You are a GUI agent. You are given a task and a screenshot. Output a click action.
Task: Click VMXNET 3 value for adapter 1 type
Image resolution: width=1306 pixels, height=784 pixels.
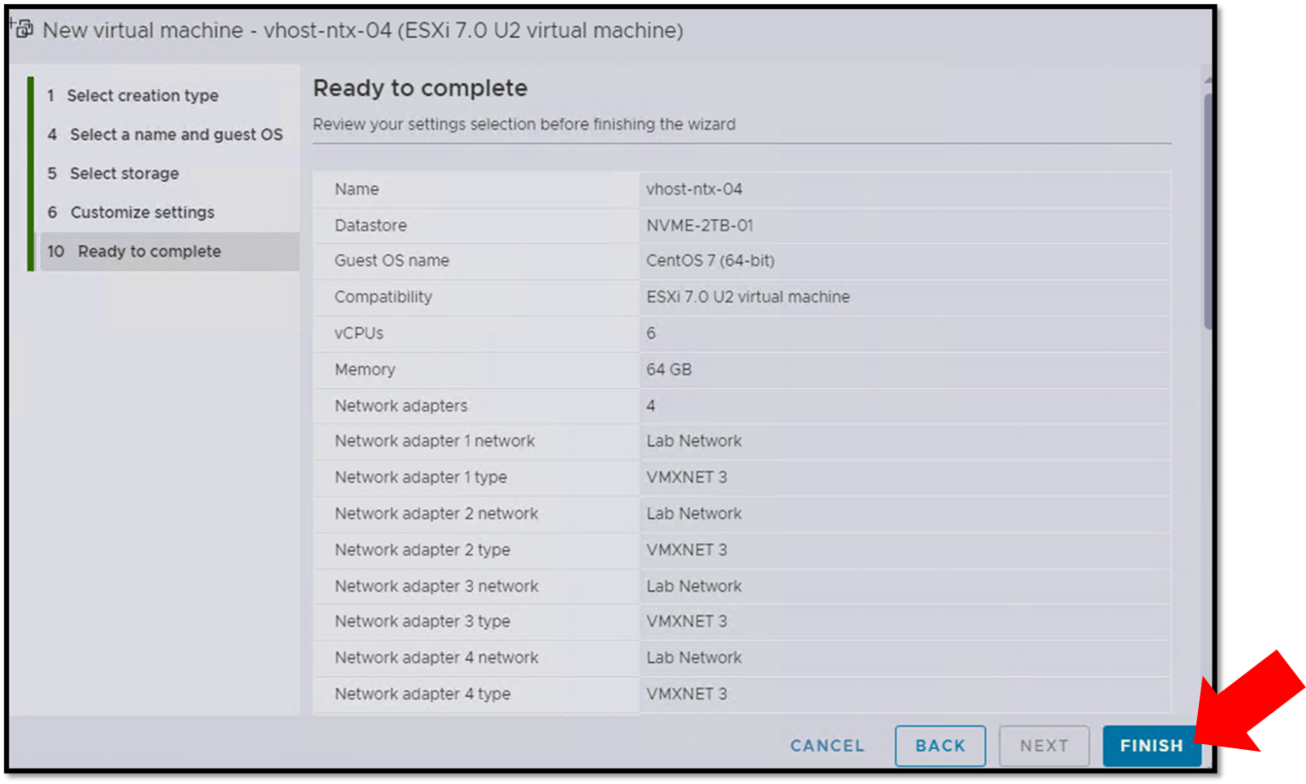[x=686, y=477]
